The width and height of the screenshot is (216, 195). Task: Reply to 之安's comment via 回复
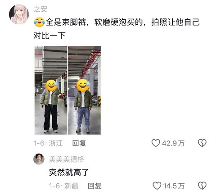tap(79, 143)
